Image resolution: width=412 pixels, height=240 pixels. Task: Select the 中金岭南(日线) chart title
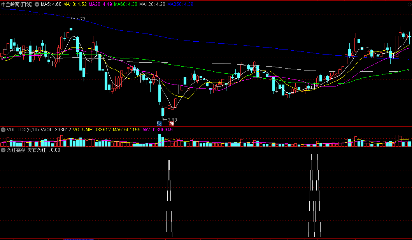[17, 4]
